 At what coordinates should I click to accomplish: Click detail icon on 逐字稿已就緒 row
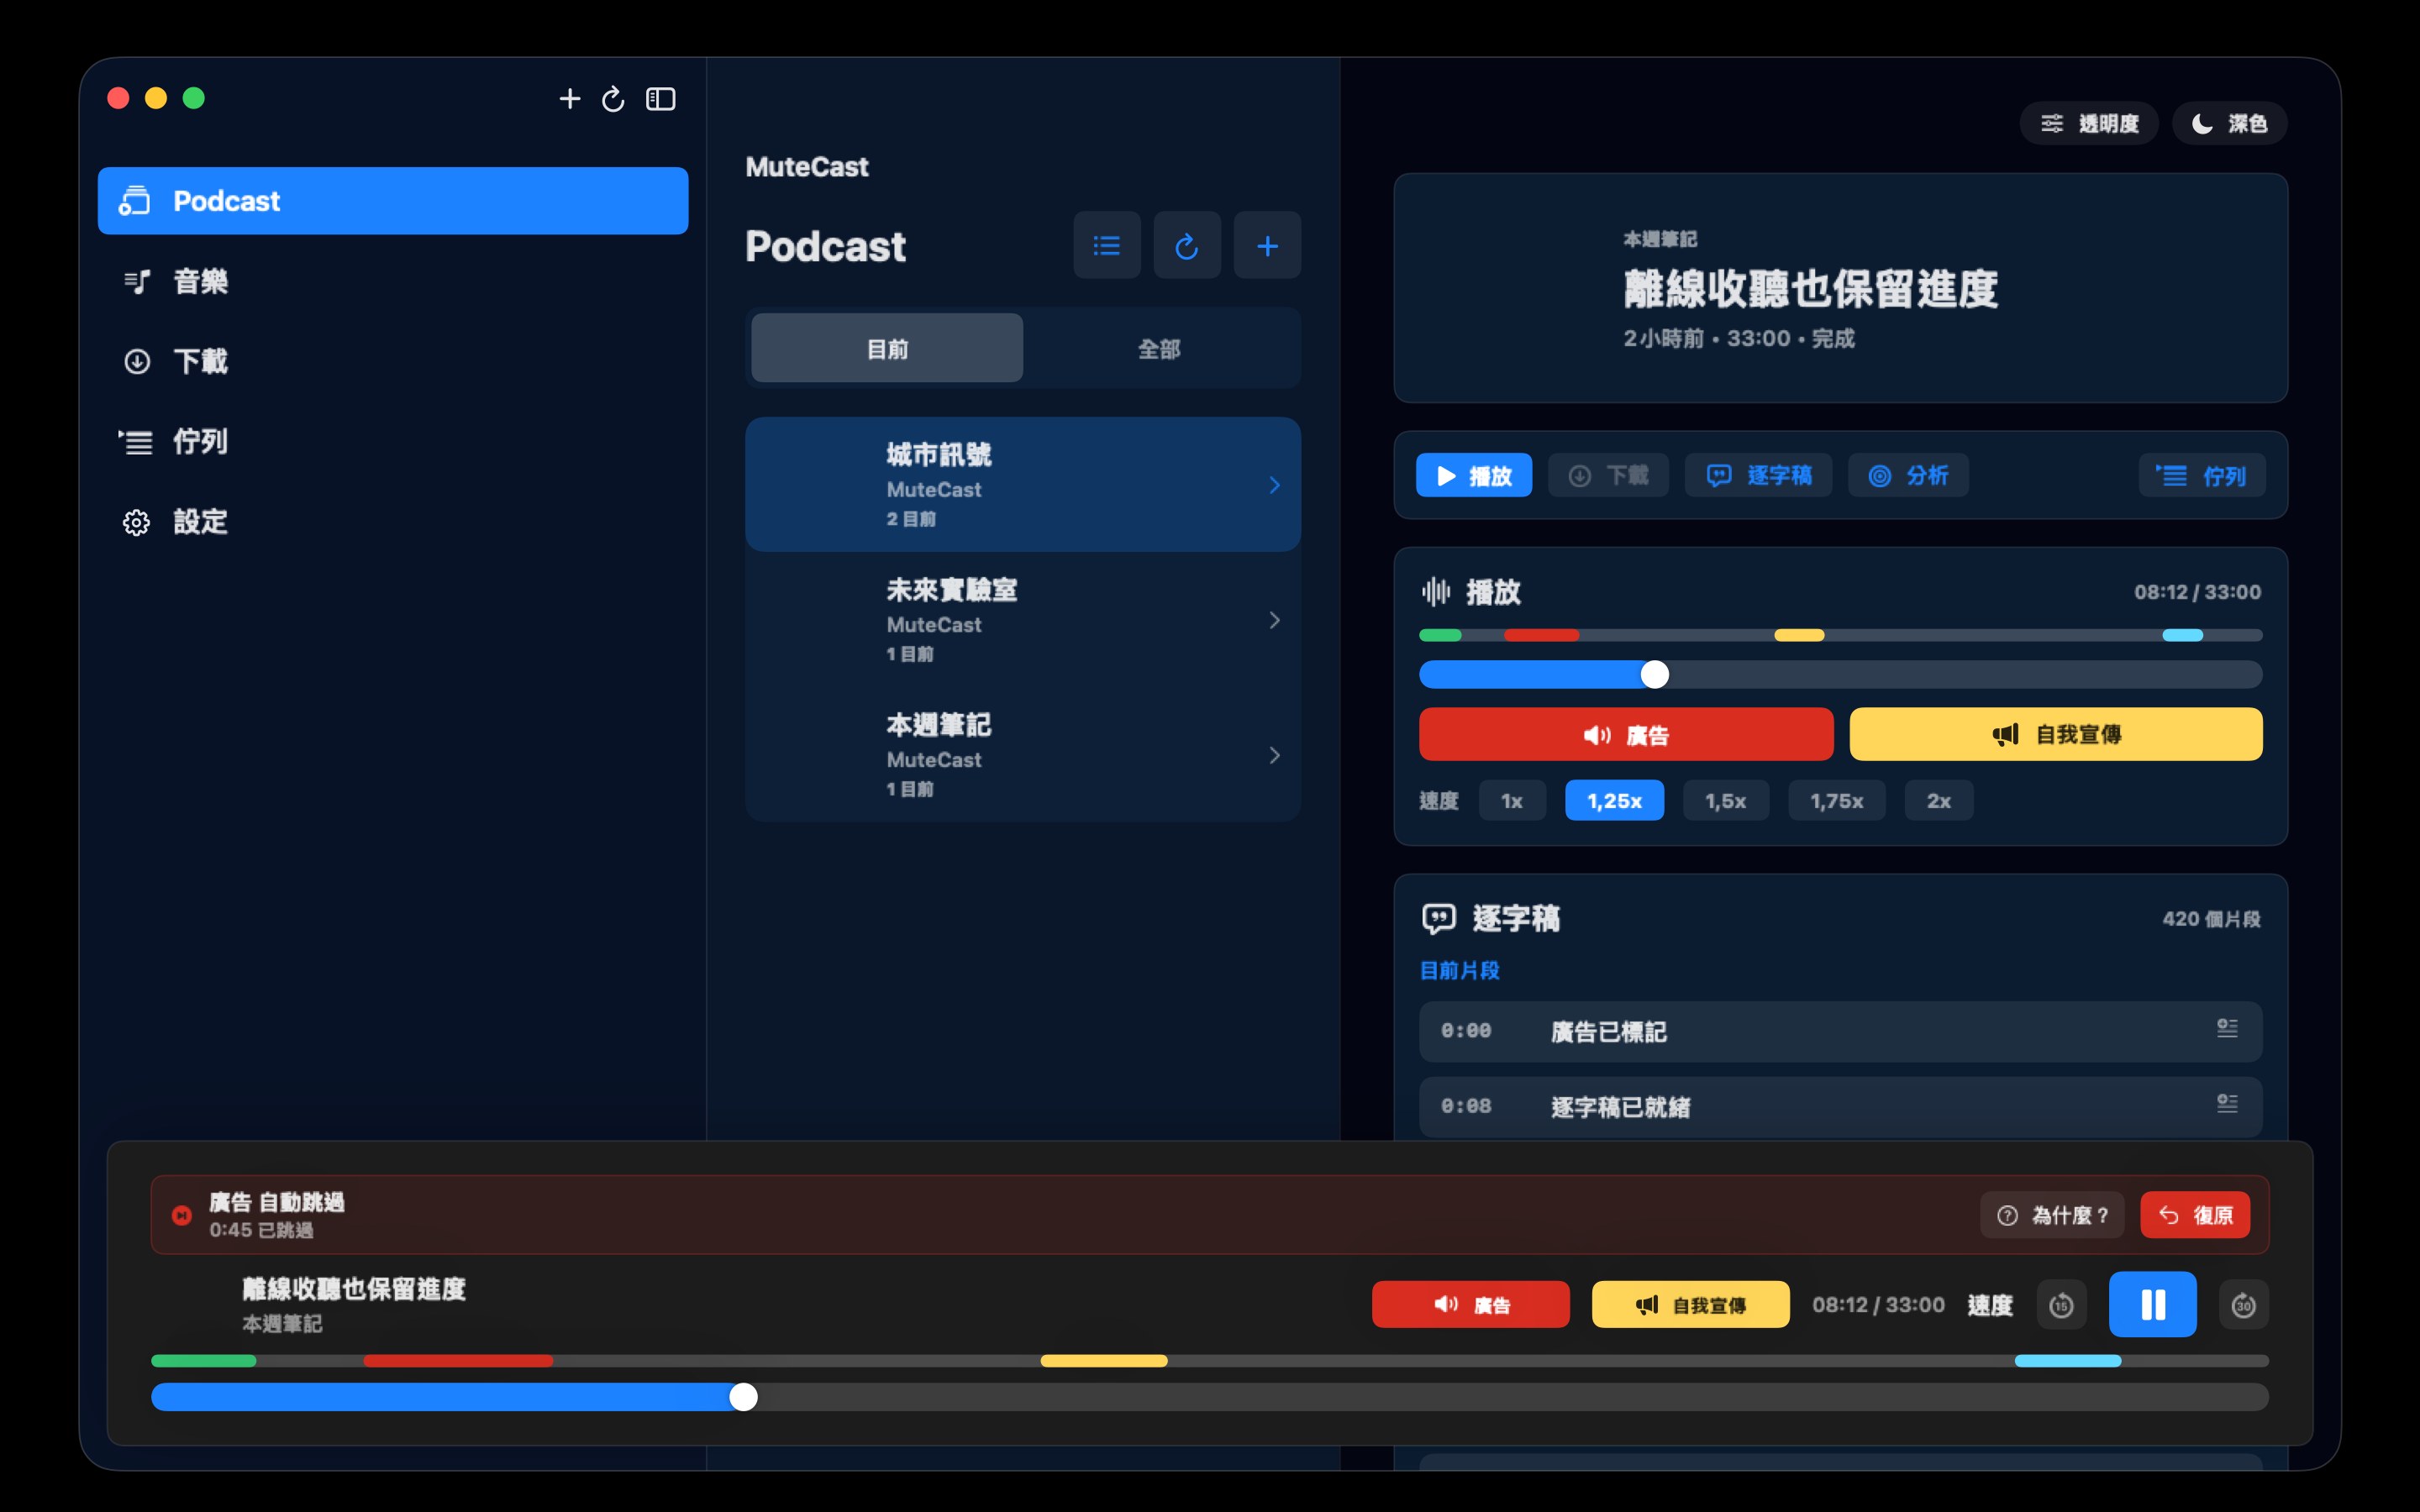2227,1103
